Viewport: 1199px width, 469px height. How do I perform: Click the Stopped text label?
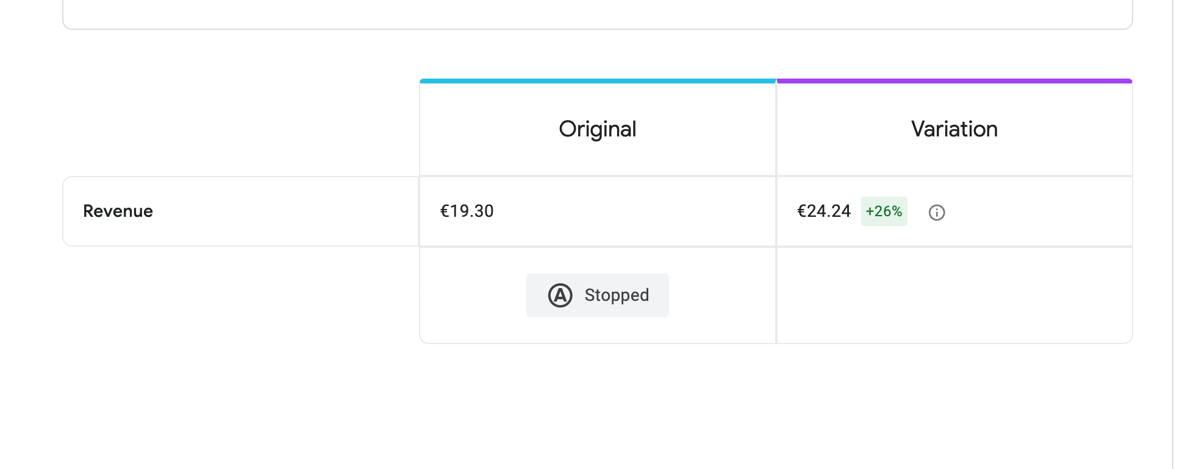[x=616, y=295]
